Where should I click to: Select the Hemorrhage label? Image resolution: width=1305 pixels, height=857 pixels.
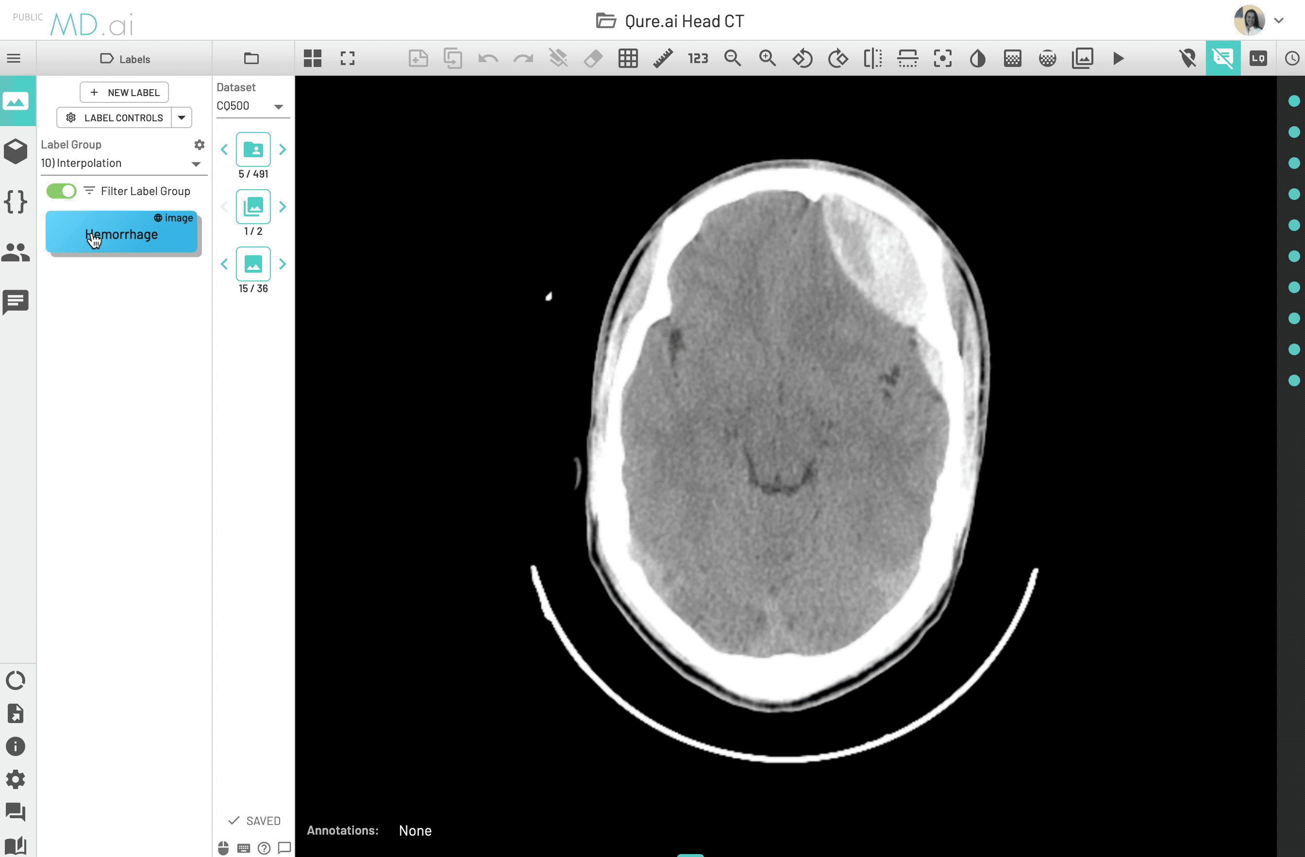click(121, 234)
